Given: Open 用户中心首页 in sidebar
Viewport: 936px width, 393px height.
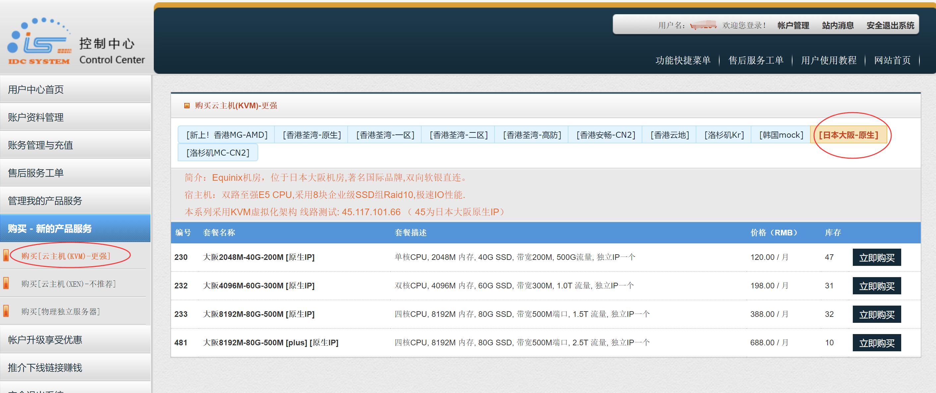Looking at the screenshot, I should click(x=75, y=89).
